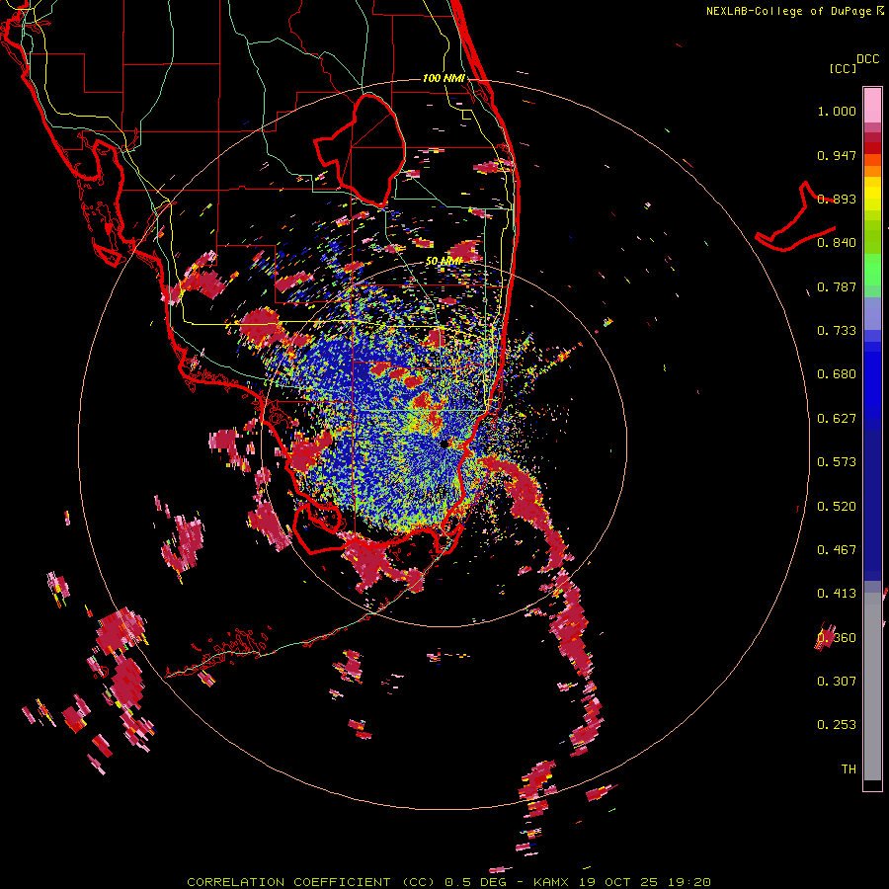Click the Lake Okeechobee outline on the map

click(x=361, y=150)
